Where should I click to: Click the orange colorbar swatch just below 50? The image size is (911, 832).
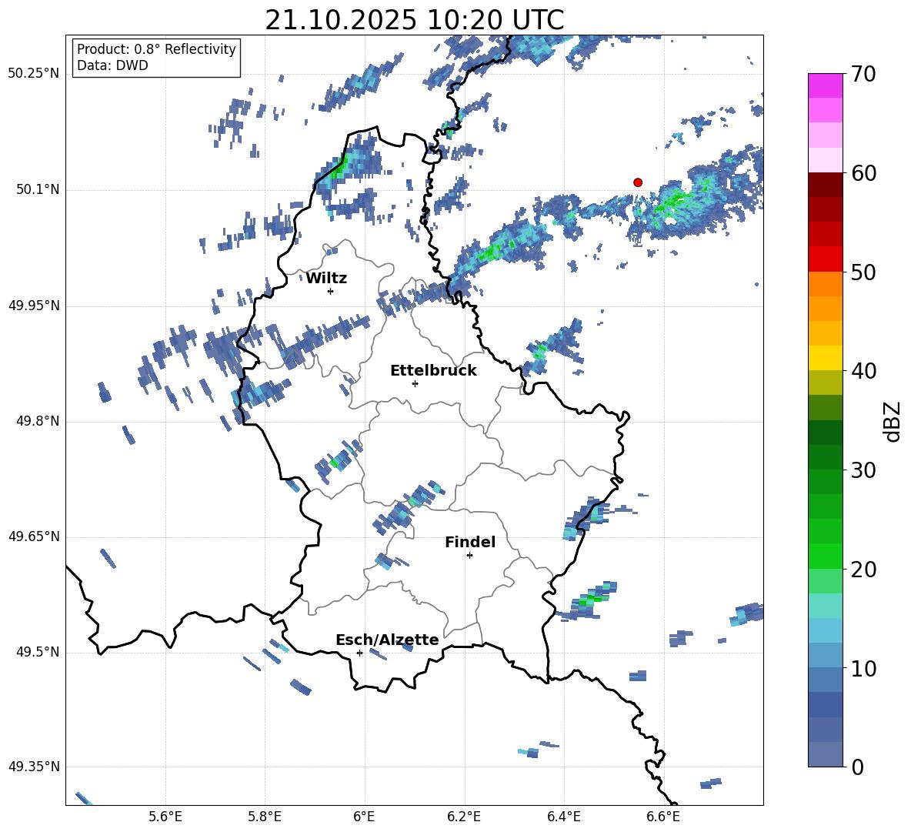pyautogui.click(x=826, y=284)
